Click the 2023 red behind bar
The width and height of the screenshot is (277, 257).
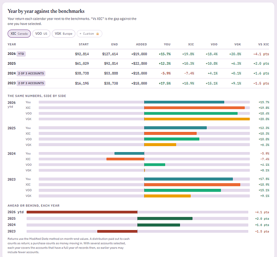click(x=117, y=231)
